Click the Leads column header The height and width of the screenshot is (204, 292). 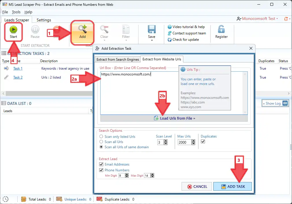pos(8,111)
